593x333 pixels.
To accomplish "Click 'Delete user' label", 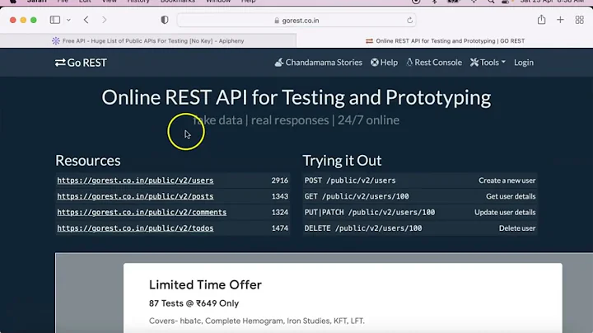I will (517, 228).
